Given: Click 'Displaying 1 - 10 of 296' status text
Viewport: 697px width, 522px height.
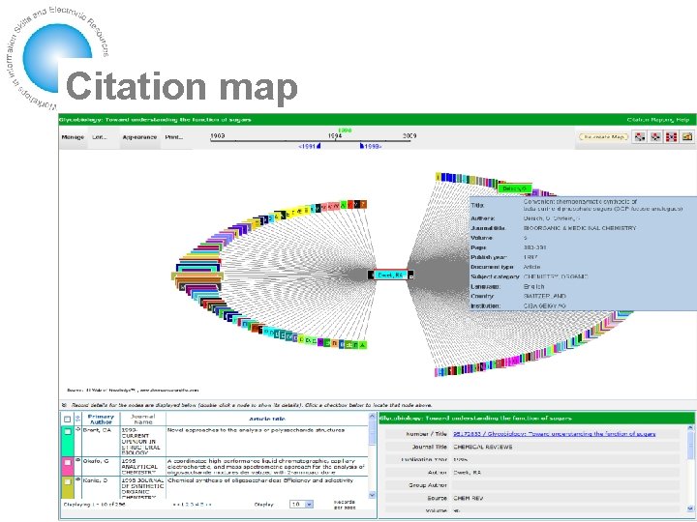Looking at the screenshot, I should tap(94, 505).
